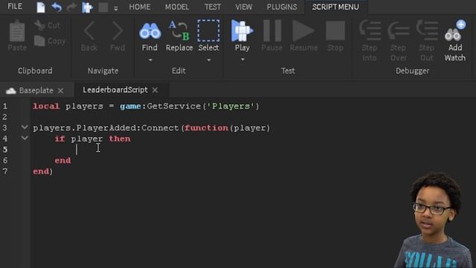The width and height of the screenshot is (476, 268).
Task: Click the 'then' keyword on line 4
Action: (x=120, y=139)
